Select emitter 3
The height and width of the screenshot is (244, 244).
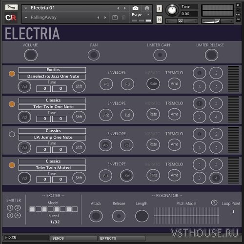[x=10, y=216]
